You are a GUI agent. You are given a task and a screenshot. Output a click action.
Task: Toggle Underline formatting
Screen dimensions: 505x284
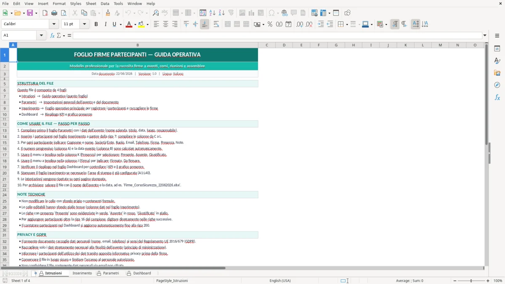click(x=114, y=24)
